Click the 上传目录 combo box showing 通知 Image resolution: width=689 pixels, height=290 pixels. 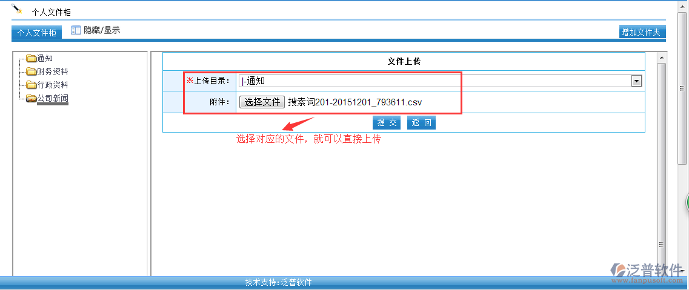coord(441,81)
